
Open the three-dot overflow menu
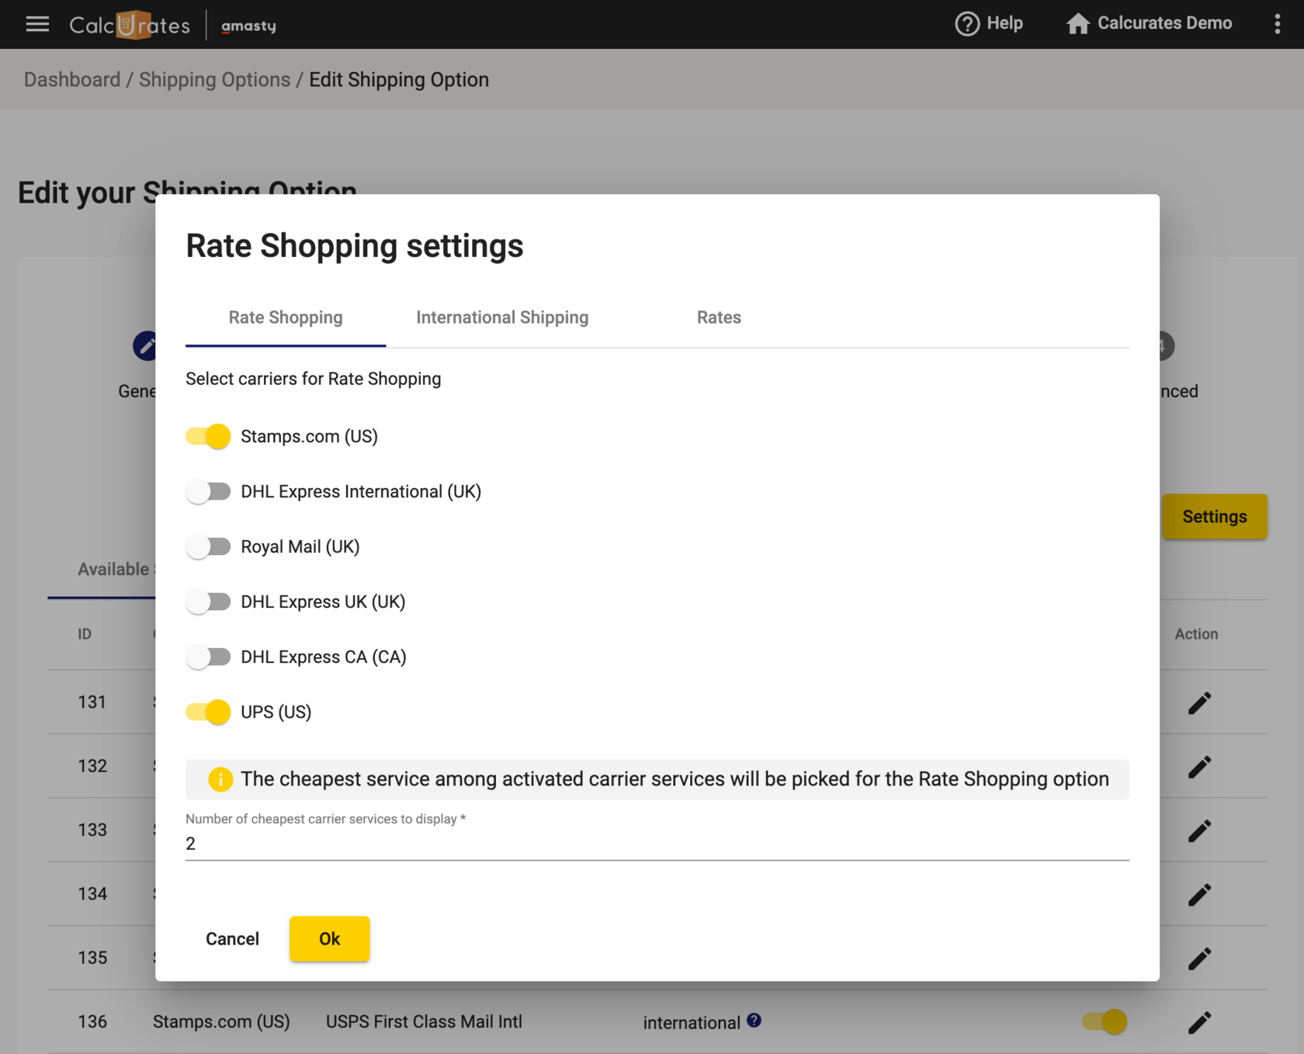coord(1277,24)
